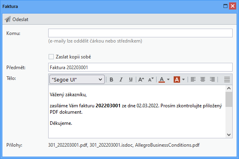Image resolution: width=239 pixels, height=159 pixels.
Task: Click the Odeslat paper plane icon
Action: pyautogui.click(x=8, y=19)
